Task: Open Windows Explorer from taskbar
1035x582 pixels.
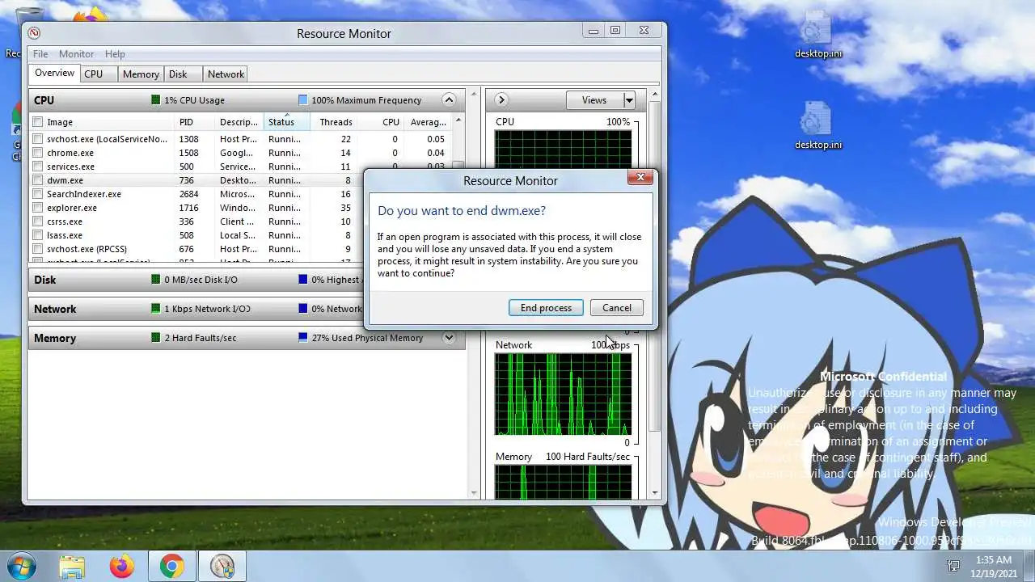Action: pos(72,566)
